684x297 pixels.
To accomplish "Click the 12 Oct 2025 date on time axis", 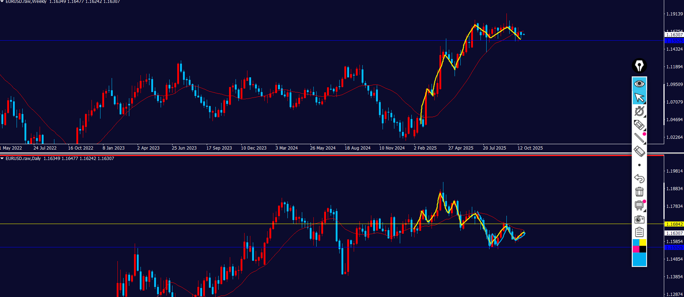I will [530, 148].
